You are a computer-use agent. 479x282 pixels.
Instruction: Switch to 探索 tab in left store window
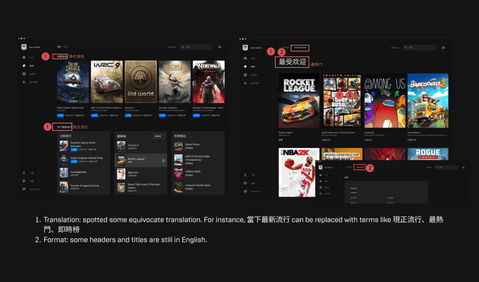click(x=59, y=47)
